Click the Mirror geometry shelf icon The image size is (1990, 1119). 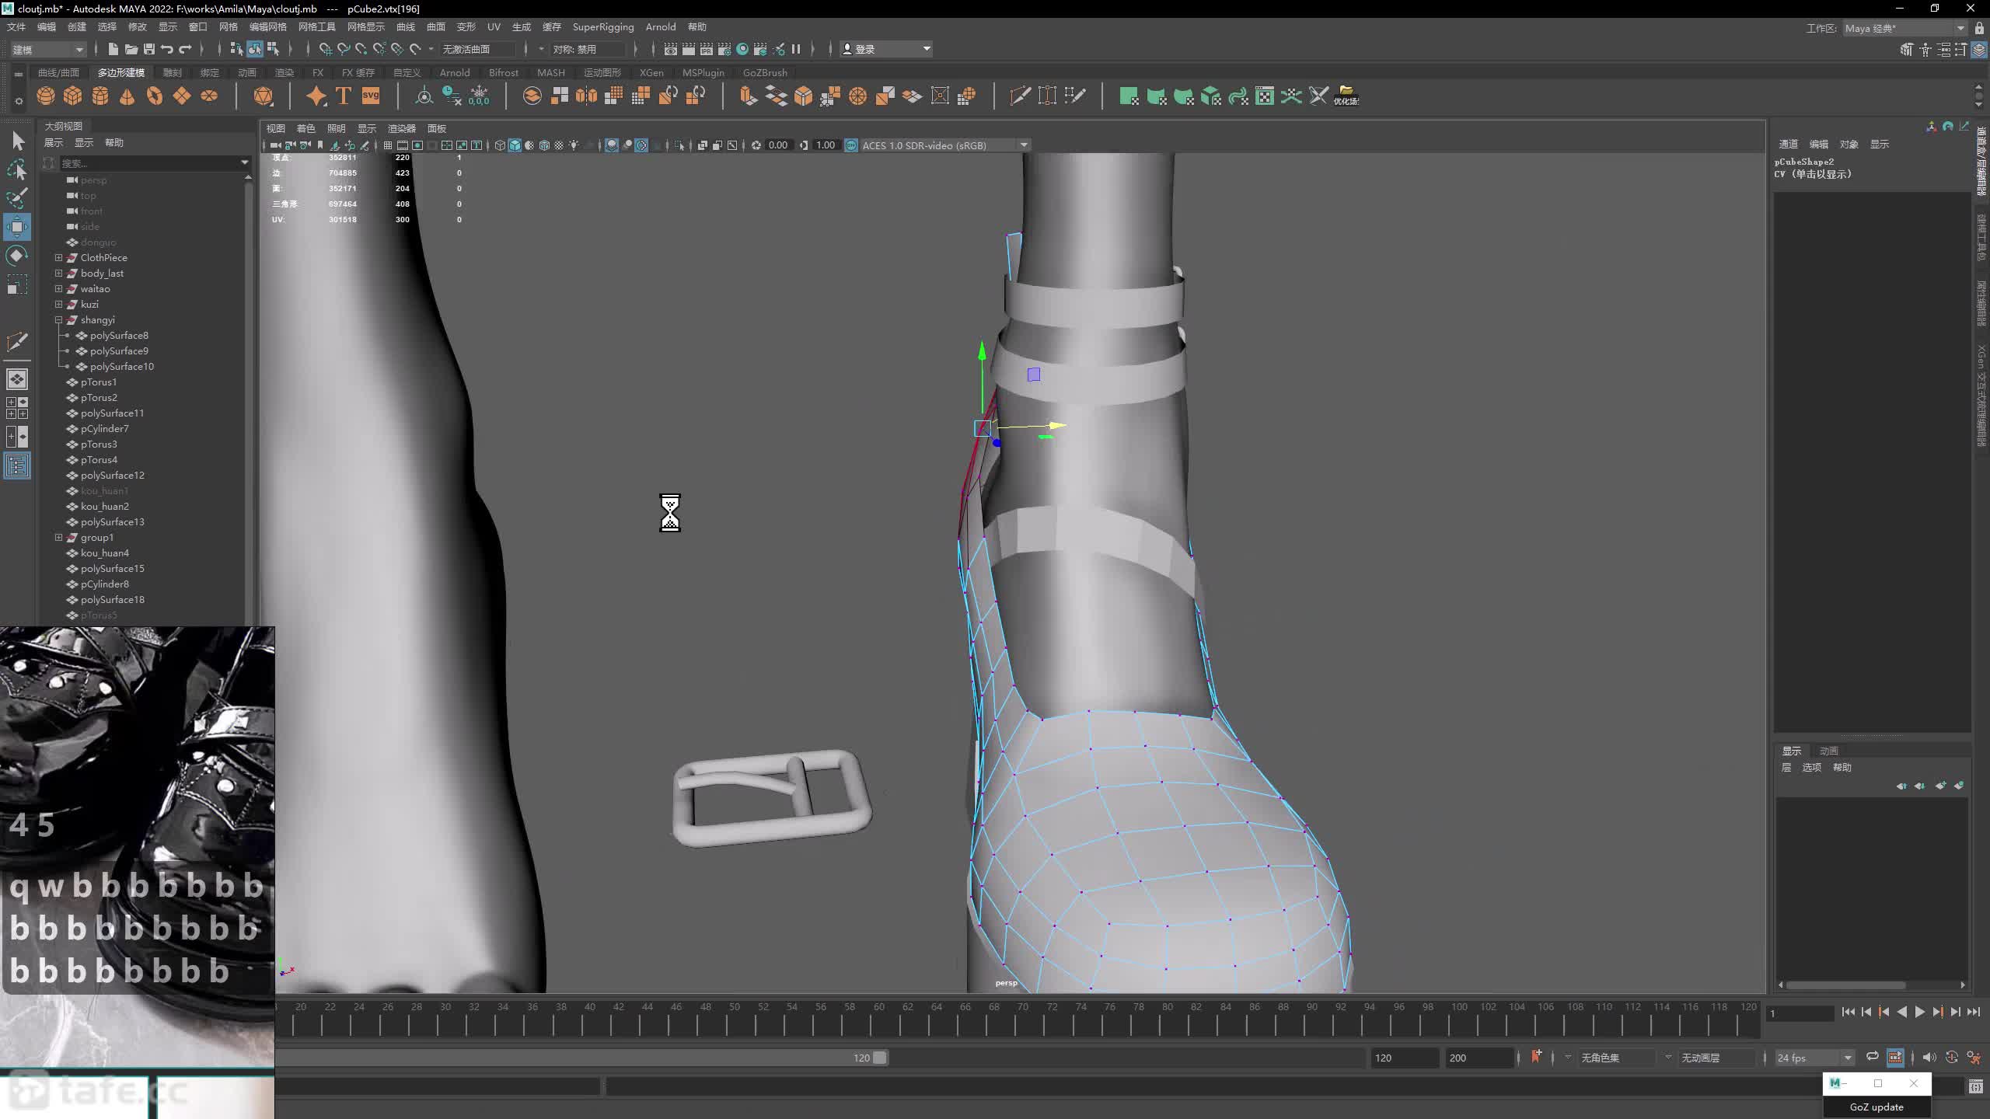[x=587, y=96]
